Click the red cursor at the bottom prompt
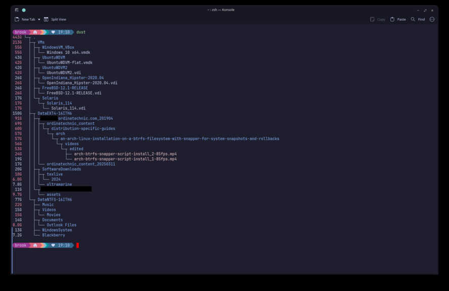 point(77,245)
